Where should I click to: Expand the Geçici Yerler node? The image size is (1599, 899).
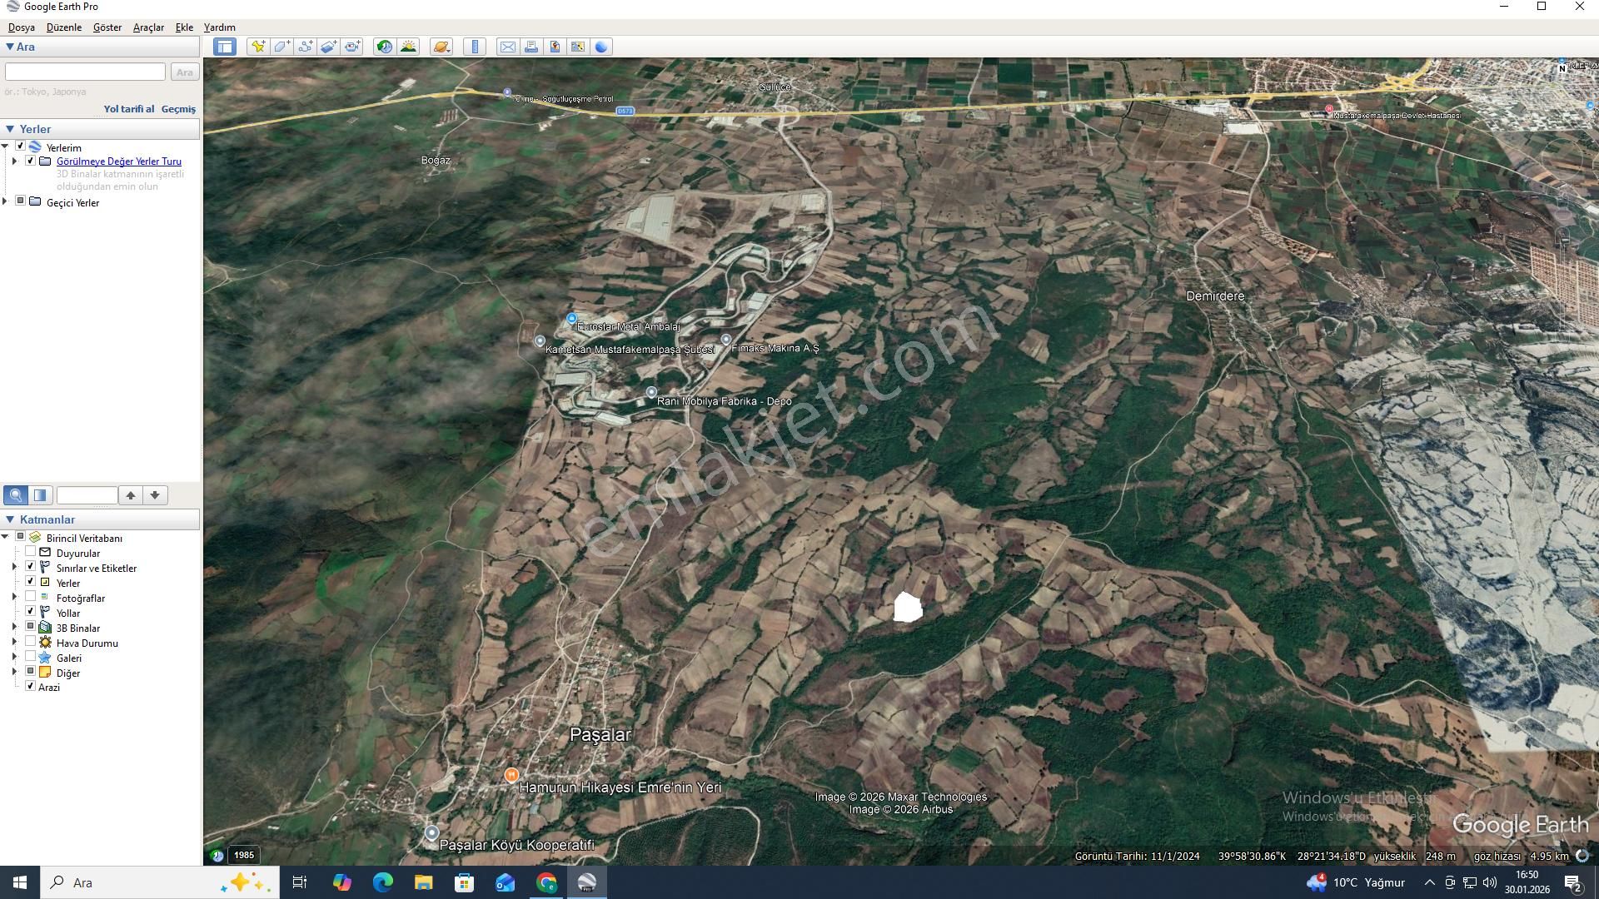[x=5, y=201]
